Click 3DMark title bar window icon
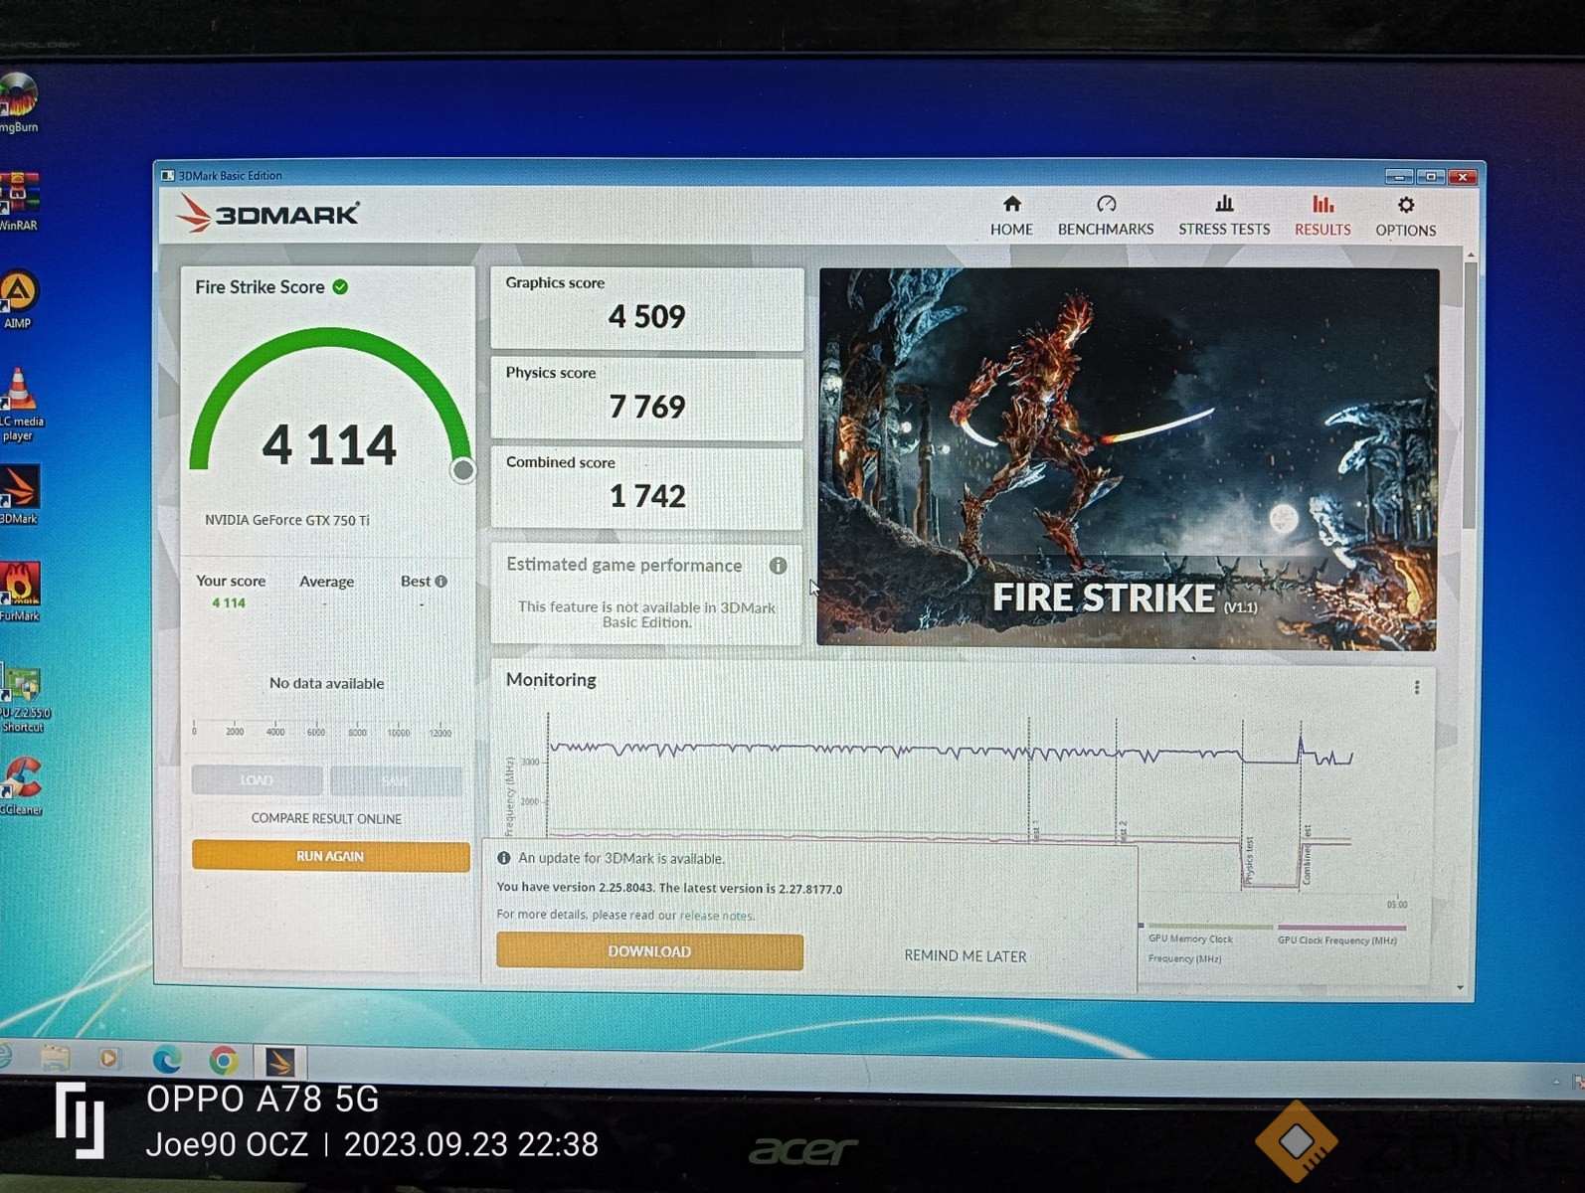Image resolution: width=1585 pixels, height=1193 pixels. (168, 176)
